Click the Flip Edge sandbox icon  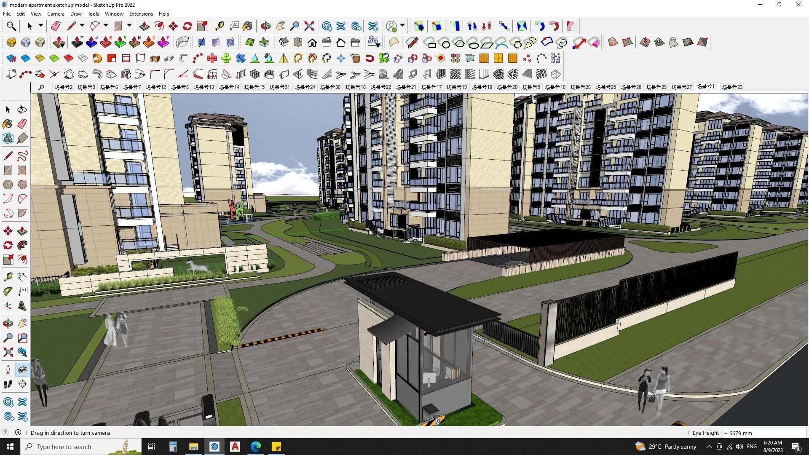coord(702,42)
